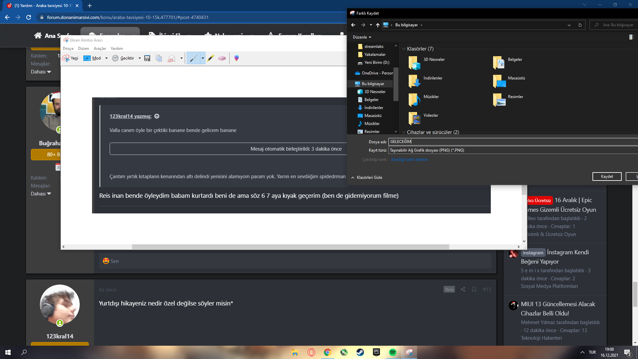638x359 pixels.
Task: Toggle Klasörleri Gizle folder pane
Action: 367,178
